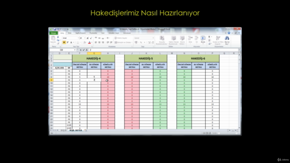Viewport: 290px width, 163px height.
Task: Save the workbook using Quick Access Save icon
Action: pos(55,29)
